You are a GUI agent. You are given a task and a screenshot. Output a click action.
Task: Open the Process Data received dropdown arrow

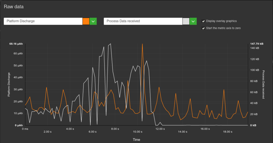click(193, 21)
